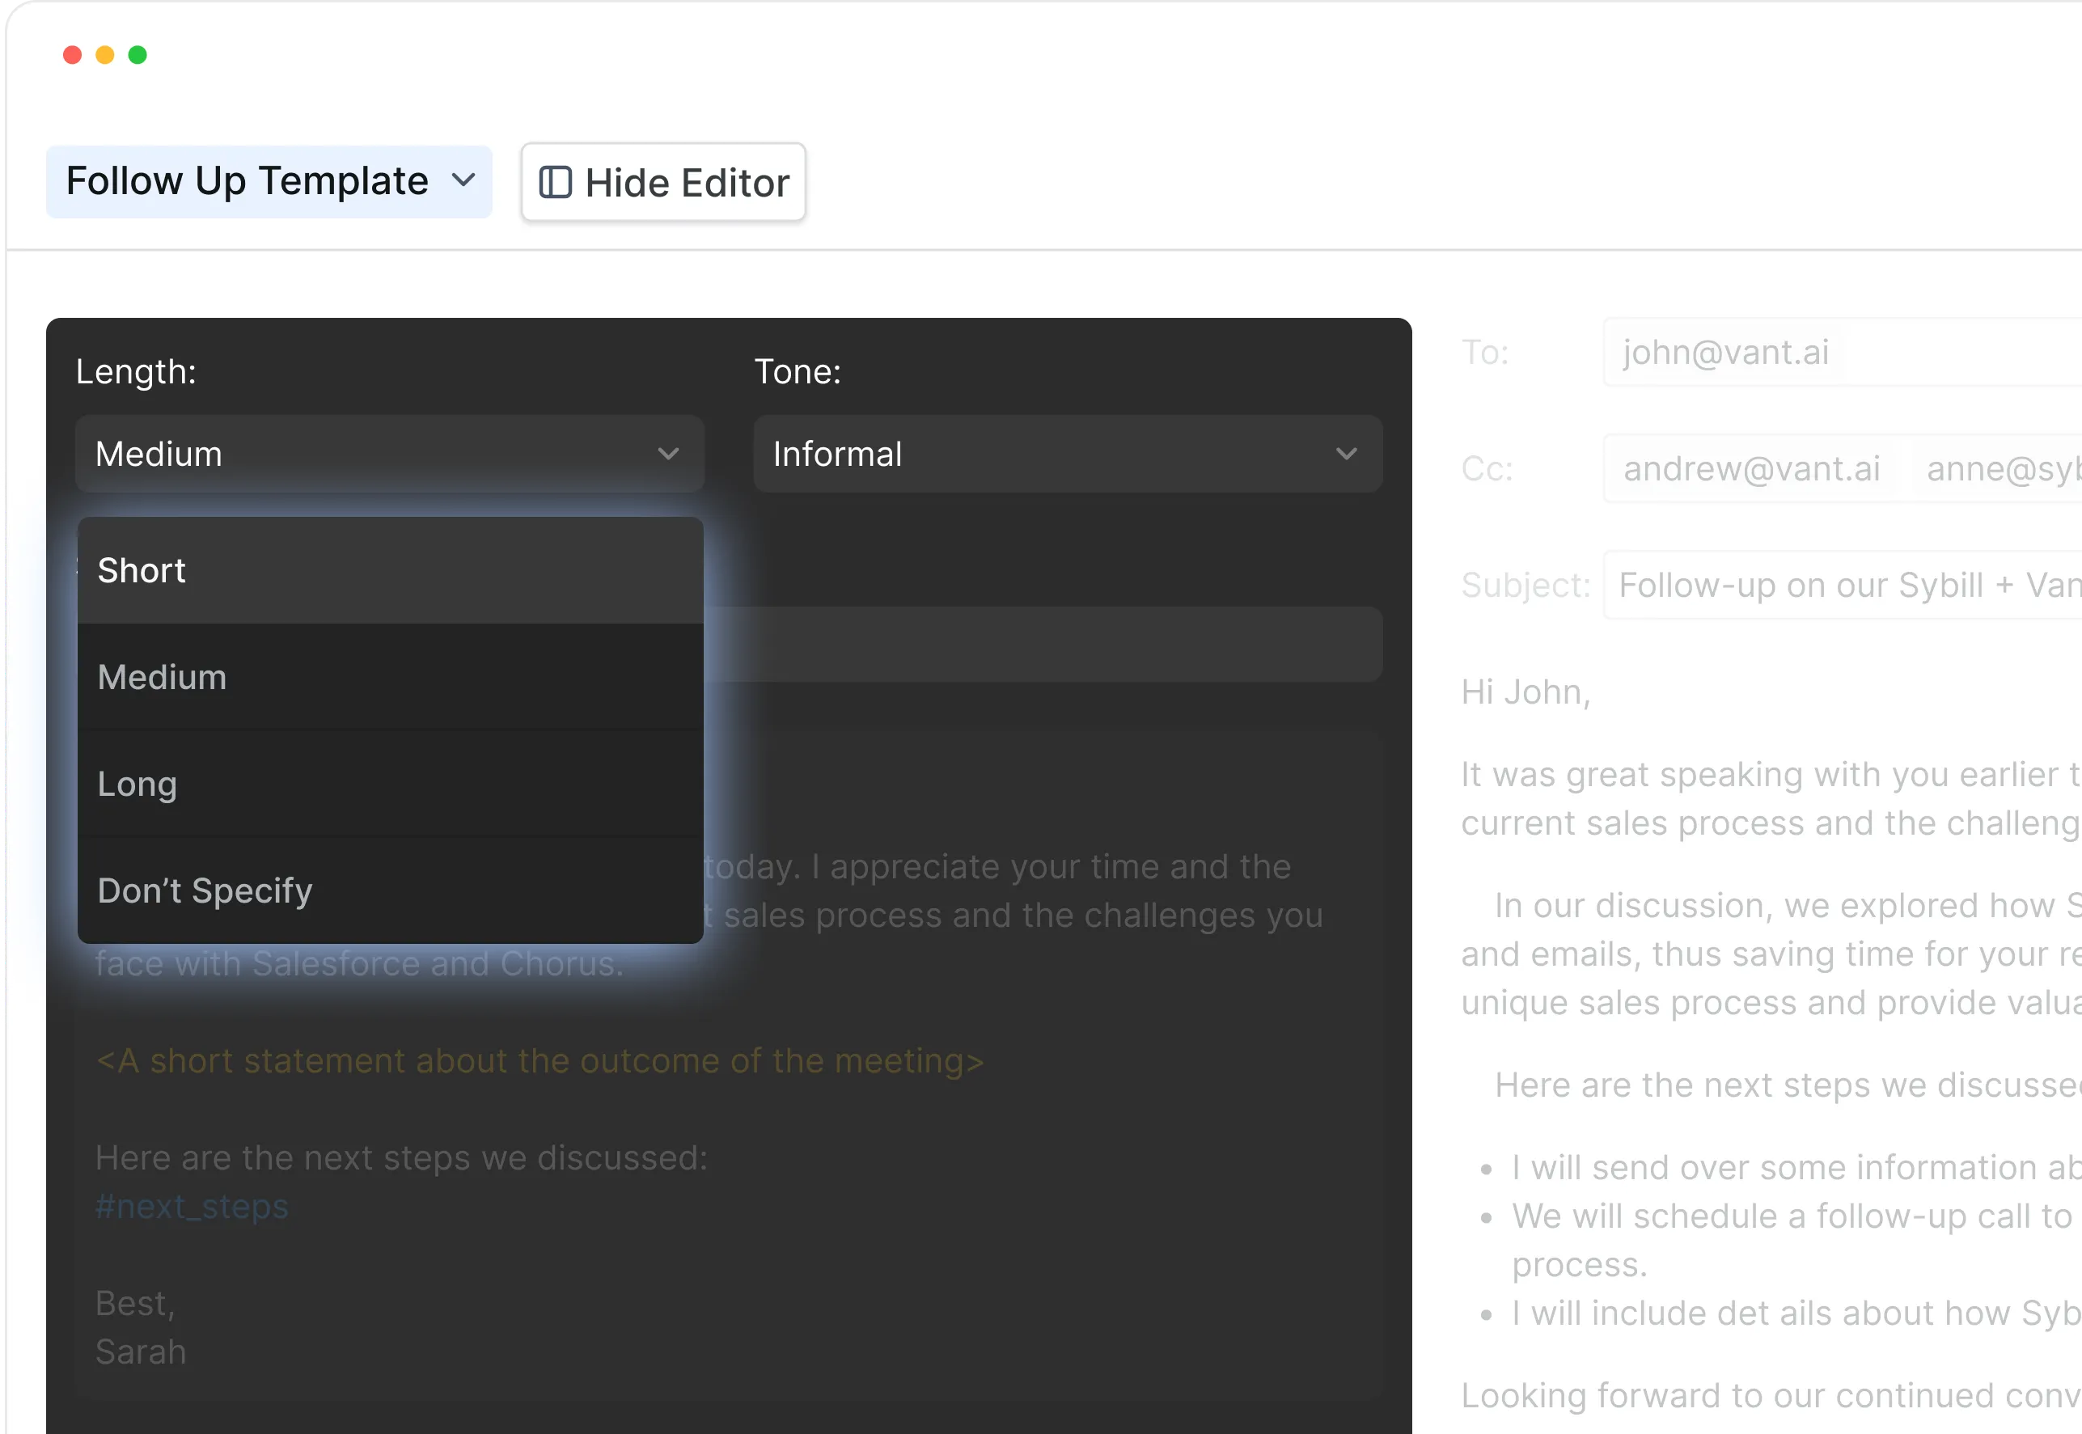
Task: Click the andrew@vant.ai Cc recipient
Action: 1751,468
